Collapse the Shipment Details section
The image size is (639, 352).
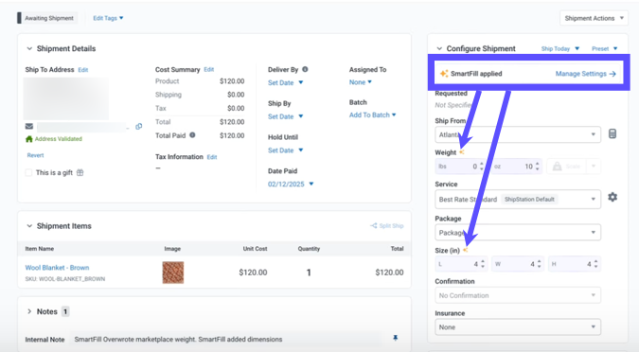pyautogui.click(x=29, y=48)
